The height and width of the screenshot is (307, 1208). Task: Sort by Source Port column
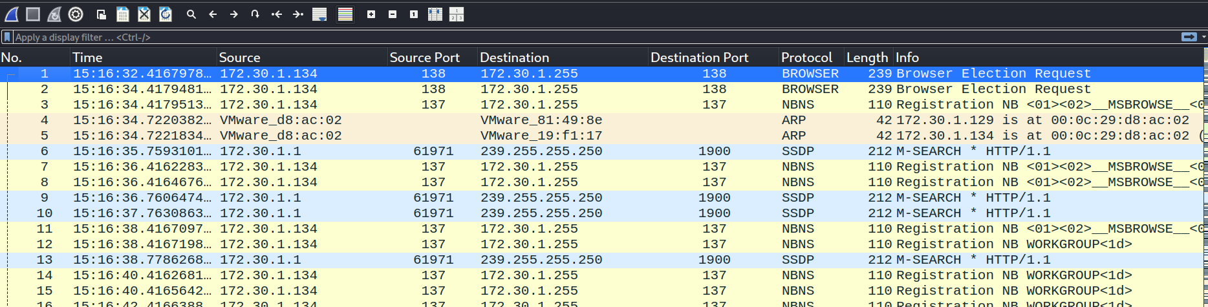[x=433, y=58]
